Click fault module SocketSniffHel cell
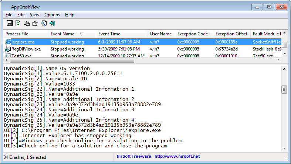 point(267,42)
